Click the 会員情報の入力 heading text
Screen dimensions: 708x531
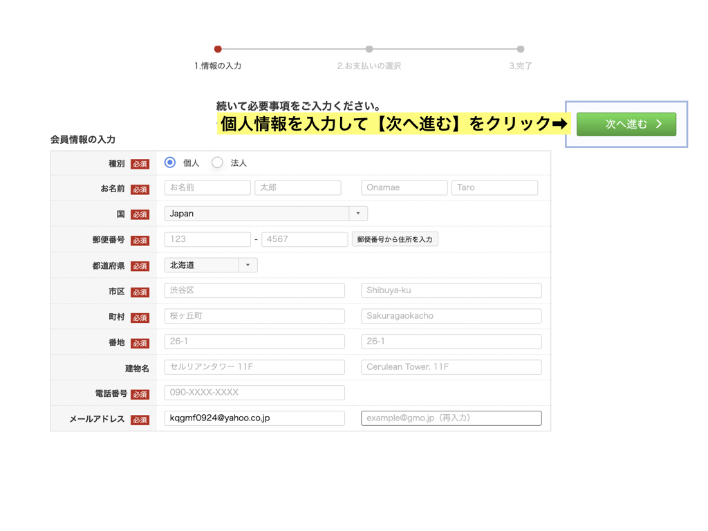[x=83, y=140]
